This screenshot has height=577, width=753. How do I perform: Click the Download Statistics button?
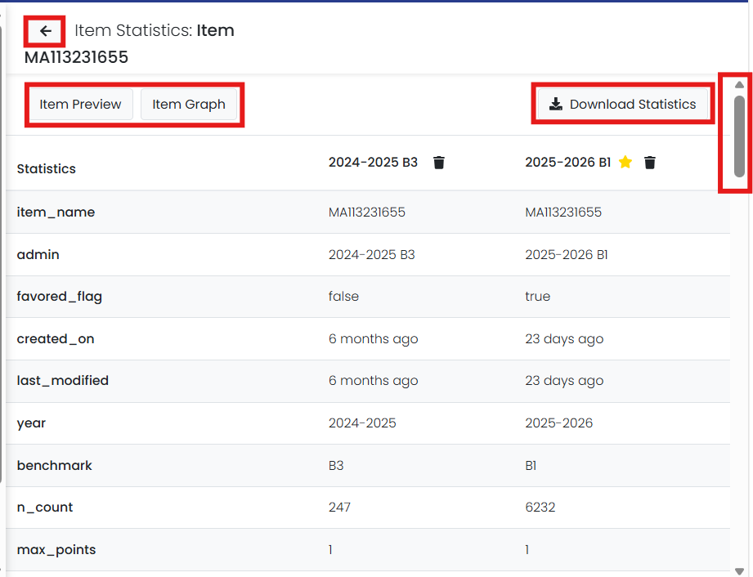(x=623, y=104)
